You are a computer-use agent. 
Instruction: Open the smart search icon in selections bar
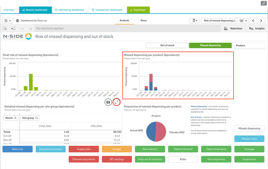click(x=5, y=28)
